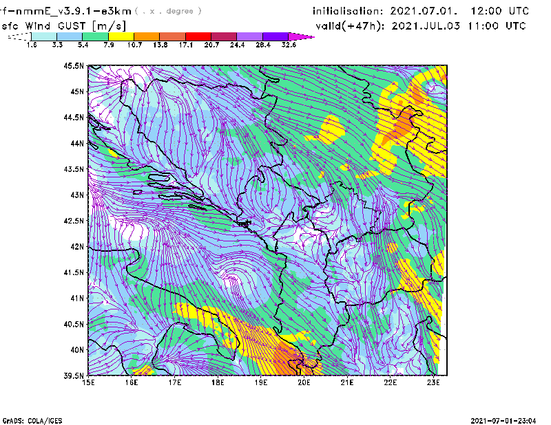
Task: Click the 'sfc Wind GUST [m/s]' title
Action: 63,26
